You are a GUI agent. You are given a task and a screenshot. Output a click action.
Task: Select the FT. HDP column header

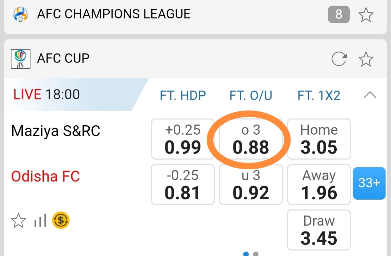pyautogui.click(x=183, y=96)
